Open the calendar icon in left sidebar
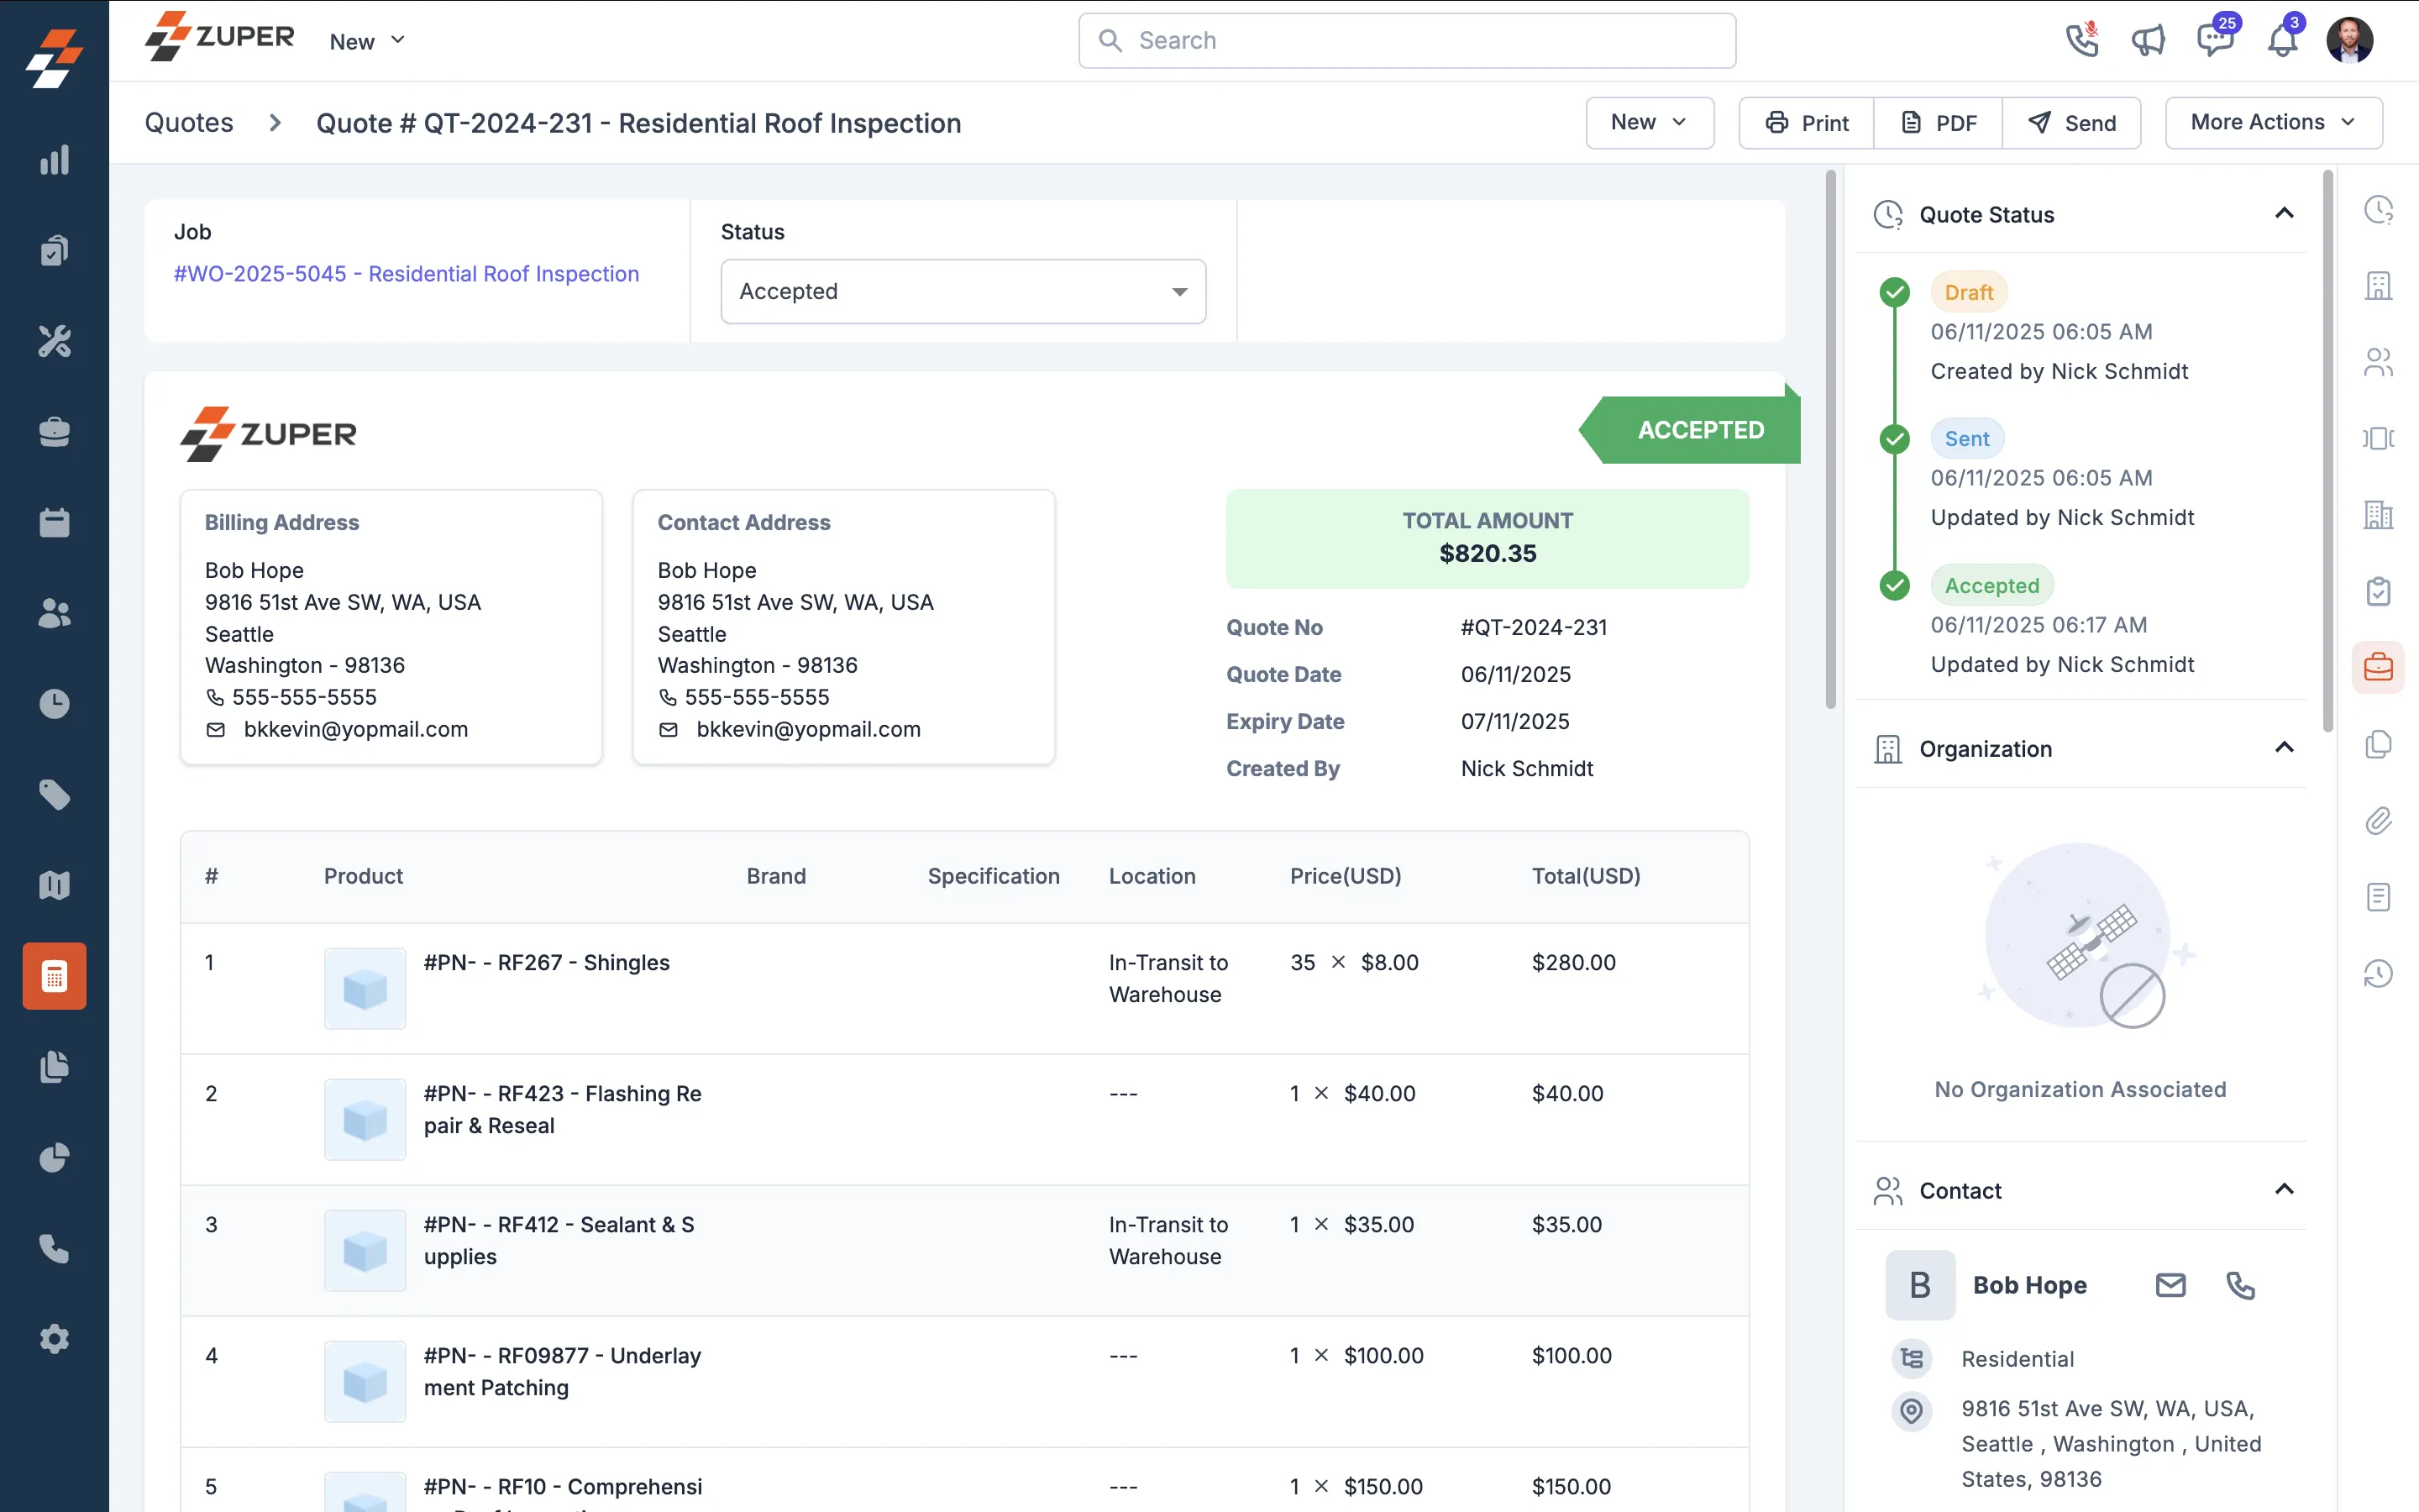 point(54,523)
